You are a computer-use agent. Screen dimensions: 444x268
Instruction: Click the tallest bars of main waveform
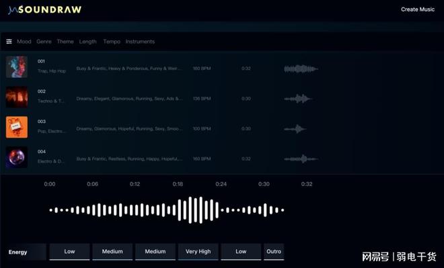click(x=196, y=210)
